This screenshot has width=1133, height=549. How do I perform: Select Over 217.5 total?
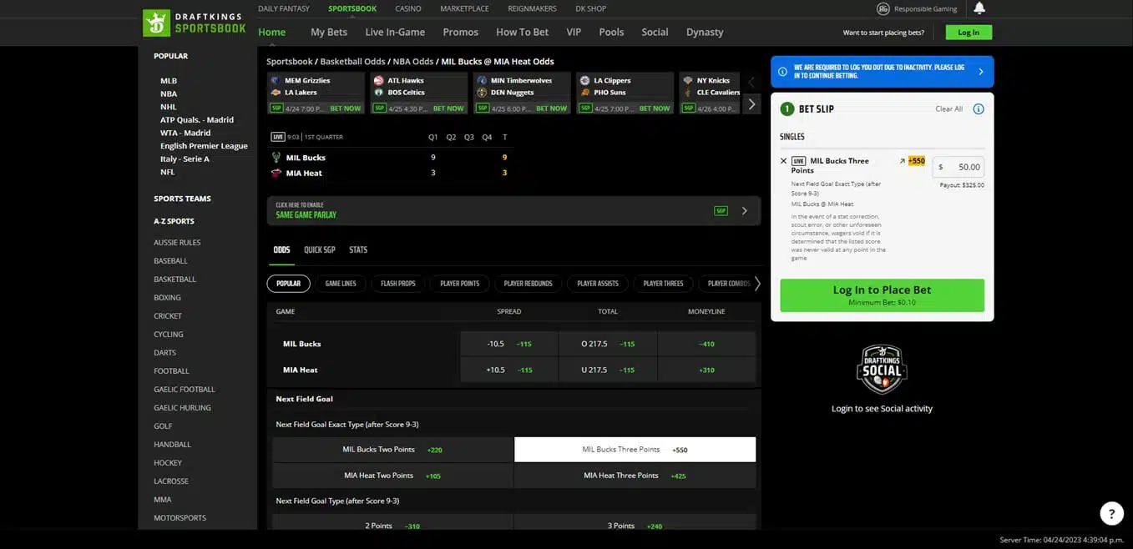point(608,344)
